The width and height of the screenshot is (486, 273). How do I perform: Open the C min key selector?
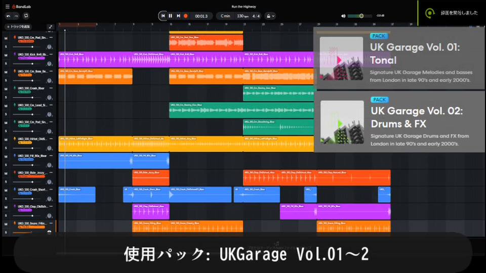click(x=225, y=16)
